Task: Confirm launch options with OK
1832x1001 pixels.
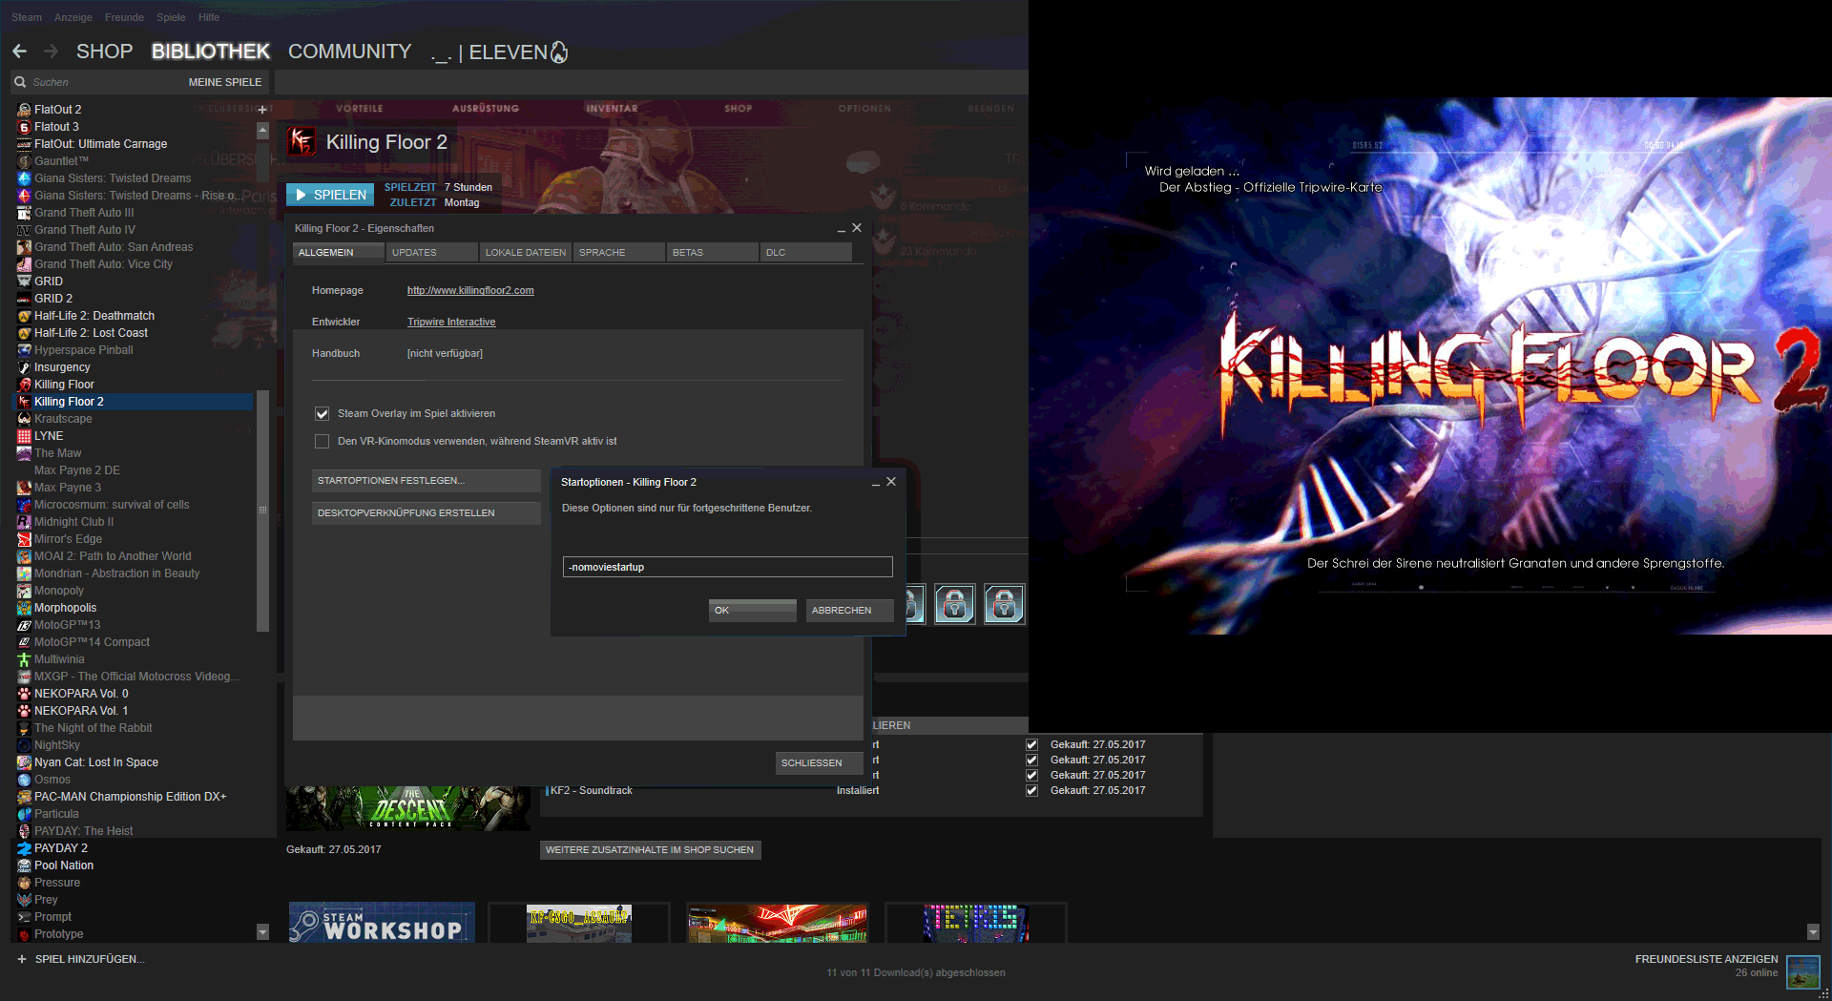Action: (753, 611)
